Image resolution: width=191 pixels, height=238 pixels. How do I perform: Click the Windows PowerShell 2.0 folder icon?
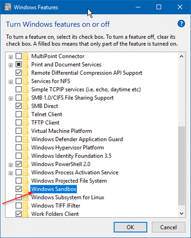(26, 164)
